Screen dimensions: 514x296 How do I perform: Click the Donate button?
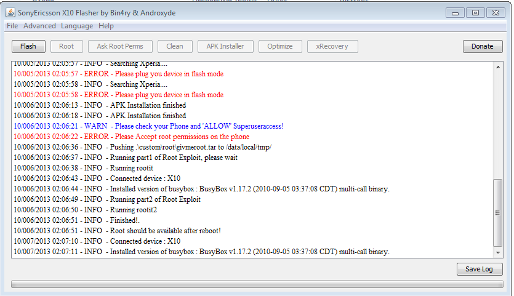click(483, 46)
